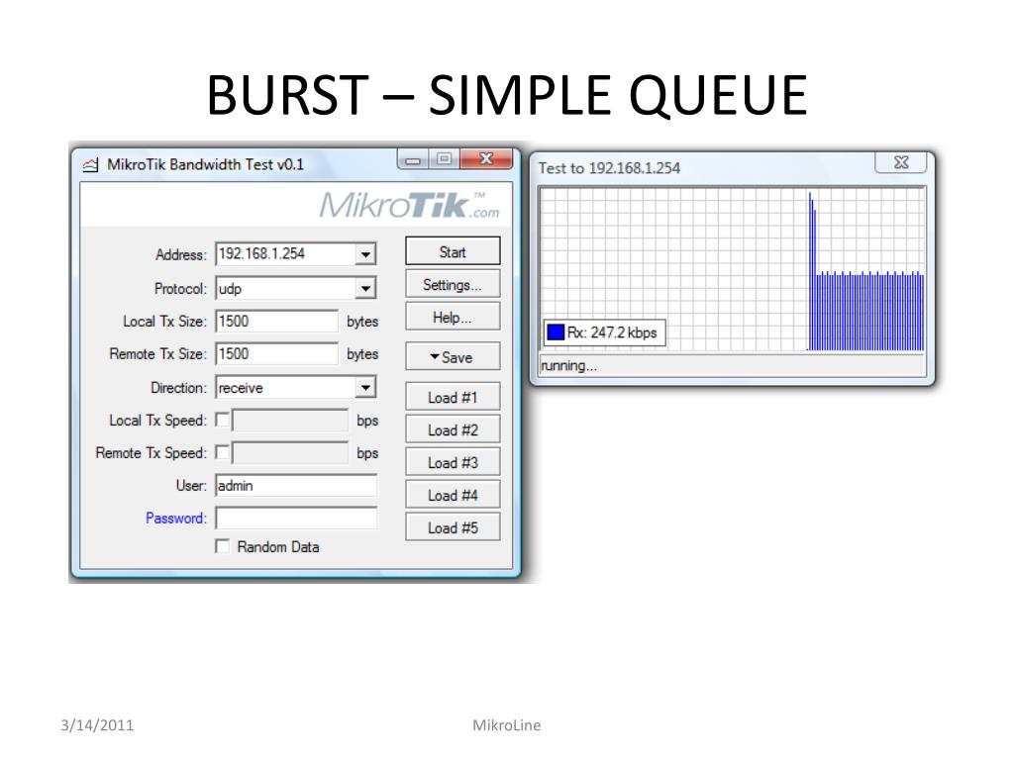Click the running... status text
The image size is (1014, 760).
tap(568, 366)
